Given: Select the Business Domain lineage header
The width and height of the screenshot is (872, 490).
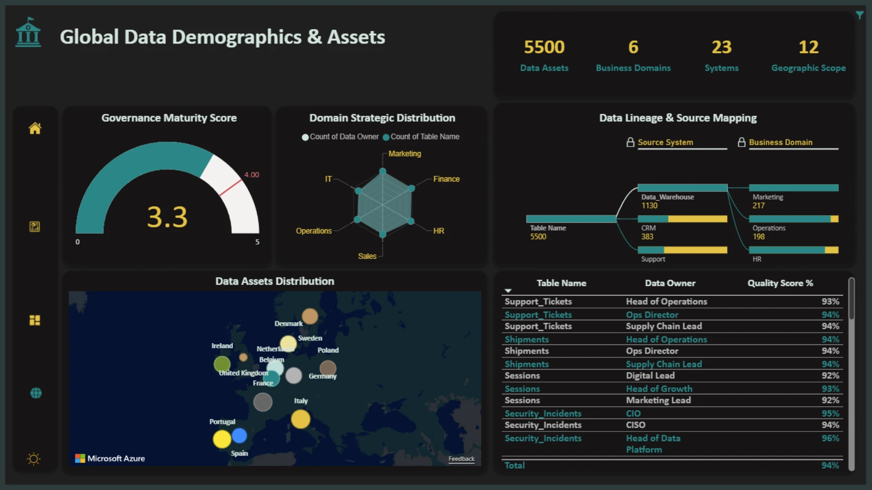Looking at the screenshot, I should click(781, 142).
